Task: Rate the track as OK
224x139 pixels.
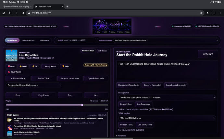Action: 35,66
